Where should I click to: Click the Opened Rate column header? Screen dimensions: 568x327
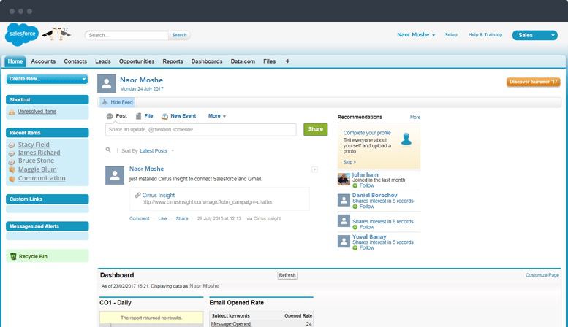298,316
